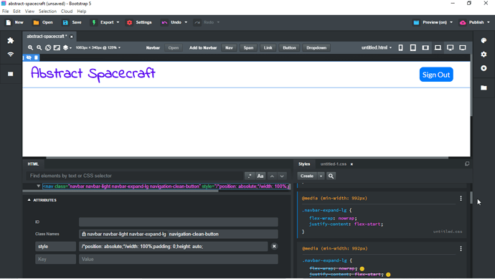The image size is (495, 279).
Task: Expand the Redo history arrow
Action: [219, 22]
